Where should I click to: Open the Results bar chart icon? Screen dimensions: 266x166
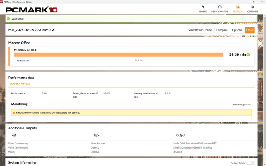[238, 7]
